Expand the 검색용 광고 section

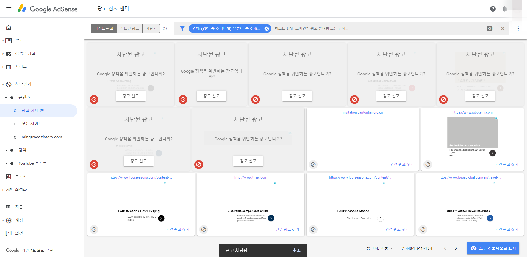[x=3, y=54]
